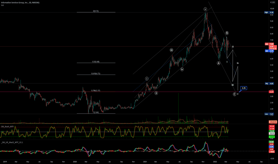Click the 2020 label on time axis
The height and width of the screenshot is (164, 278).
(75, 162)
